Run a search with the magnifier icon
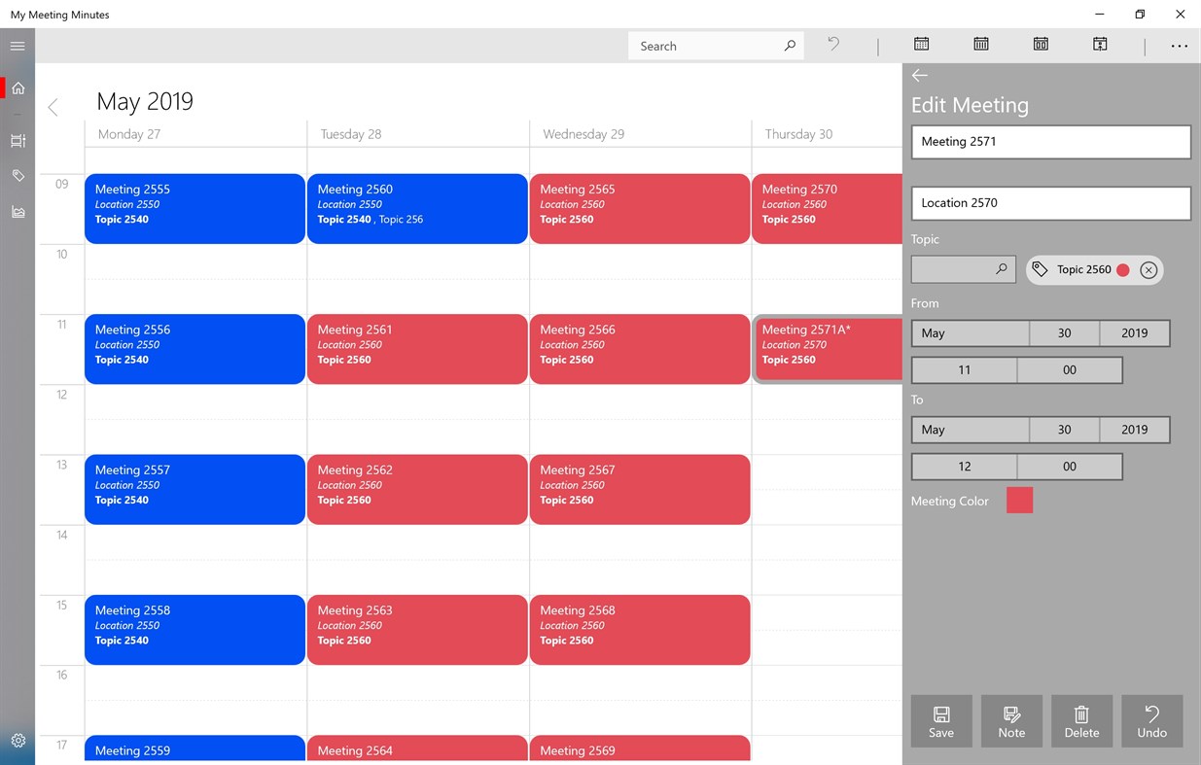This screenshot has height=765, width=1201. [789, 45]
